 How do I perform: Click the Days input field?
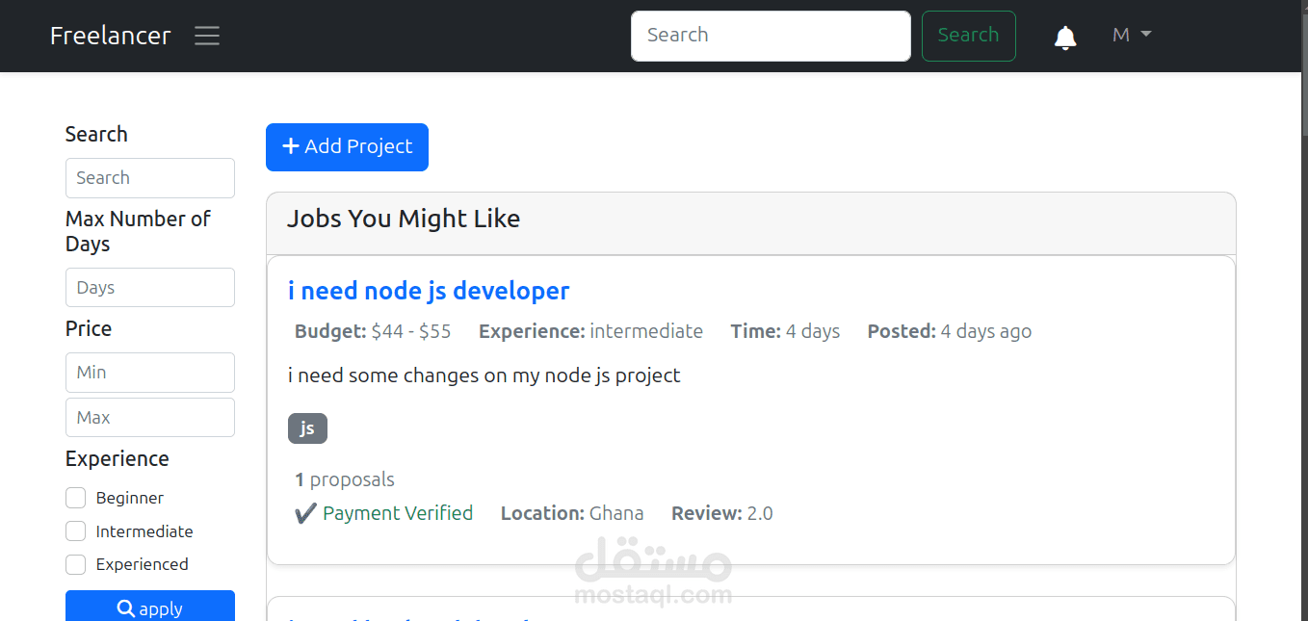pyautogui.click(x=150, y=288)
